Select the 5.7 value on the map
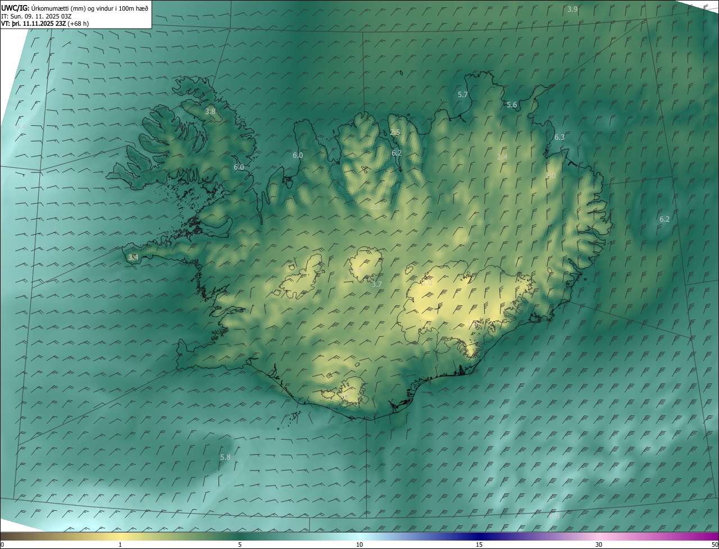 (x=463, y=94)
